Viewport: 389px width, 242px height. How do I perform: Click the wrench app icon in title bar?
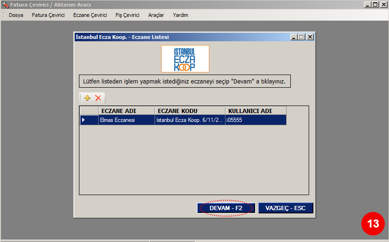5,5
